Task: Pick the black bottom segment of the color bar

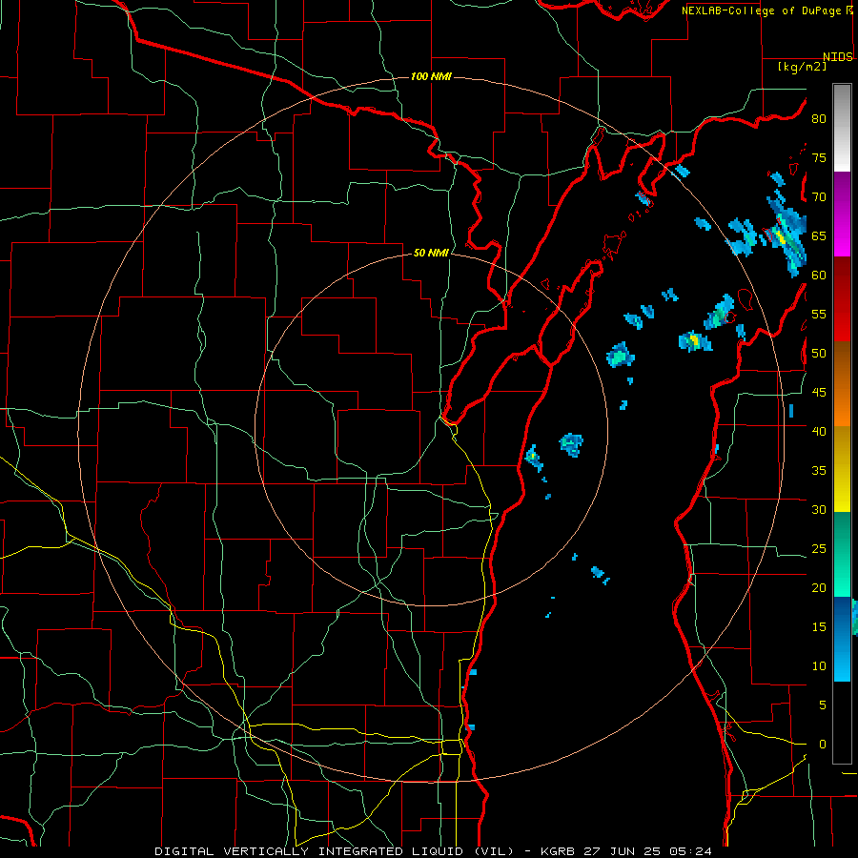Action: [842, 723]
